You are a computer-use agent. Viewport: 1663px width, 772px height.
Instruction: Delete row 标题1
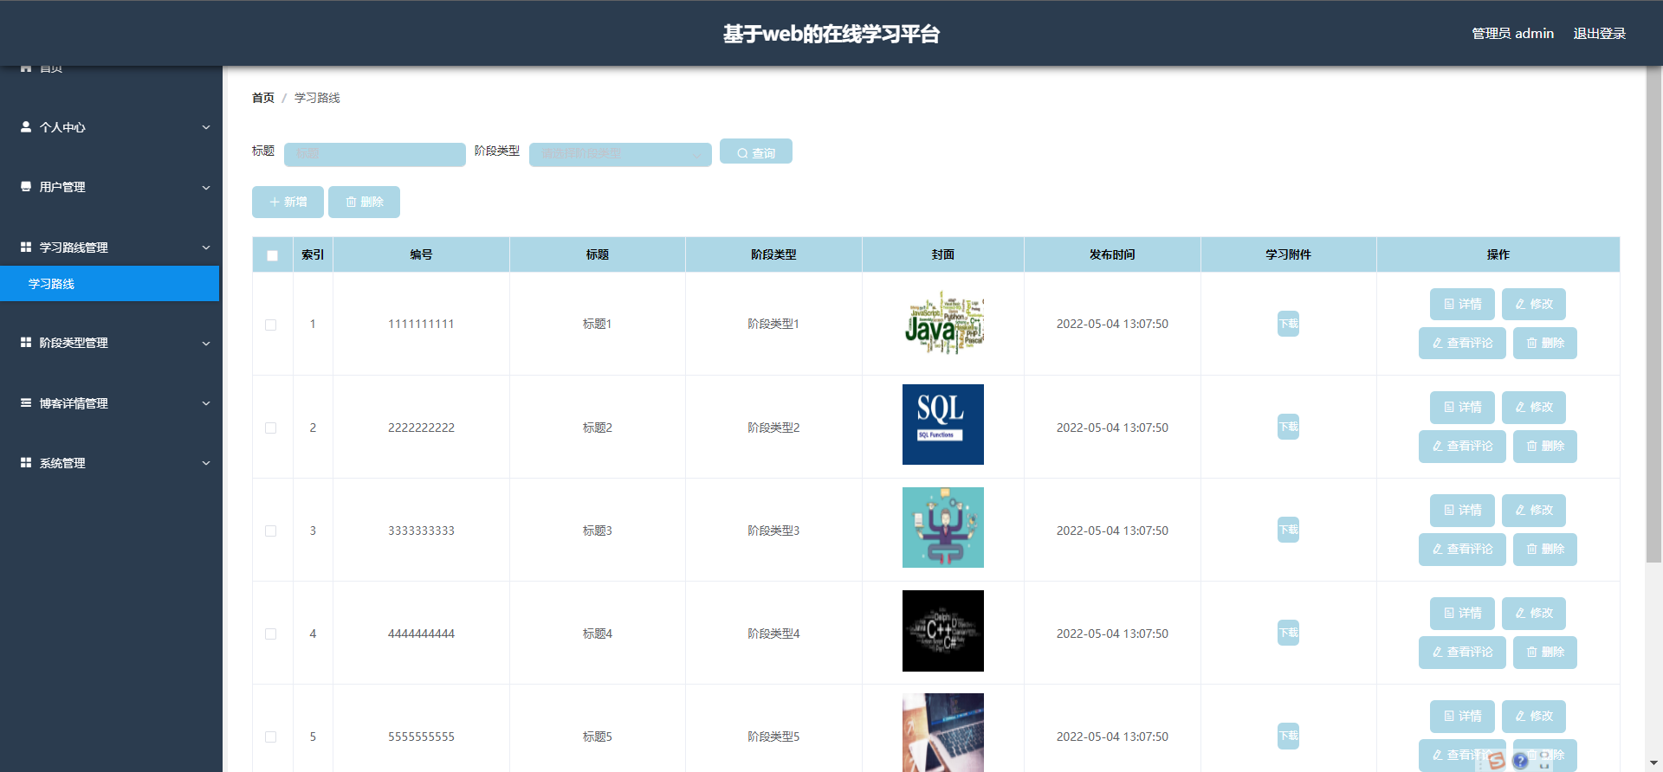(x=1545, y=343)
